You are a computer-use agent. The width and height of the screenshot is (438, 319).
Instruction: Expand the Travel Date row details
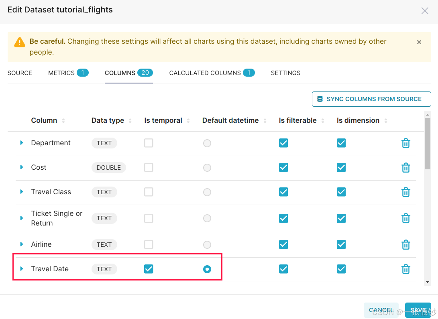(22, 269)
